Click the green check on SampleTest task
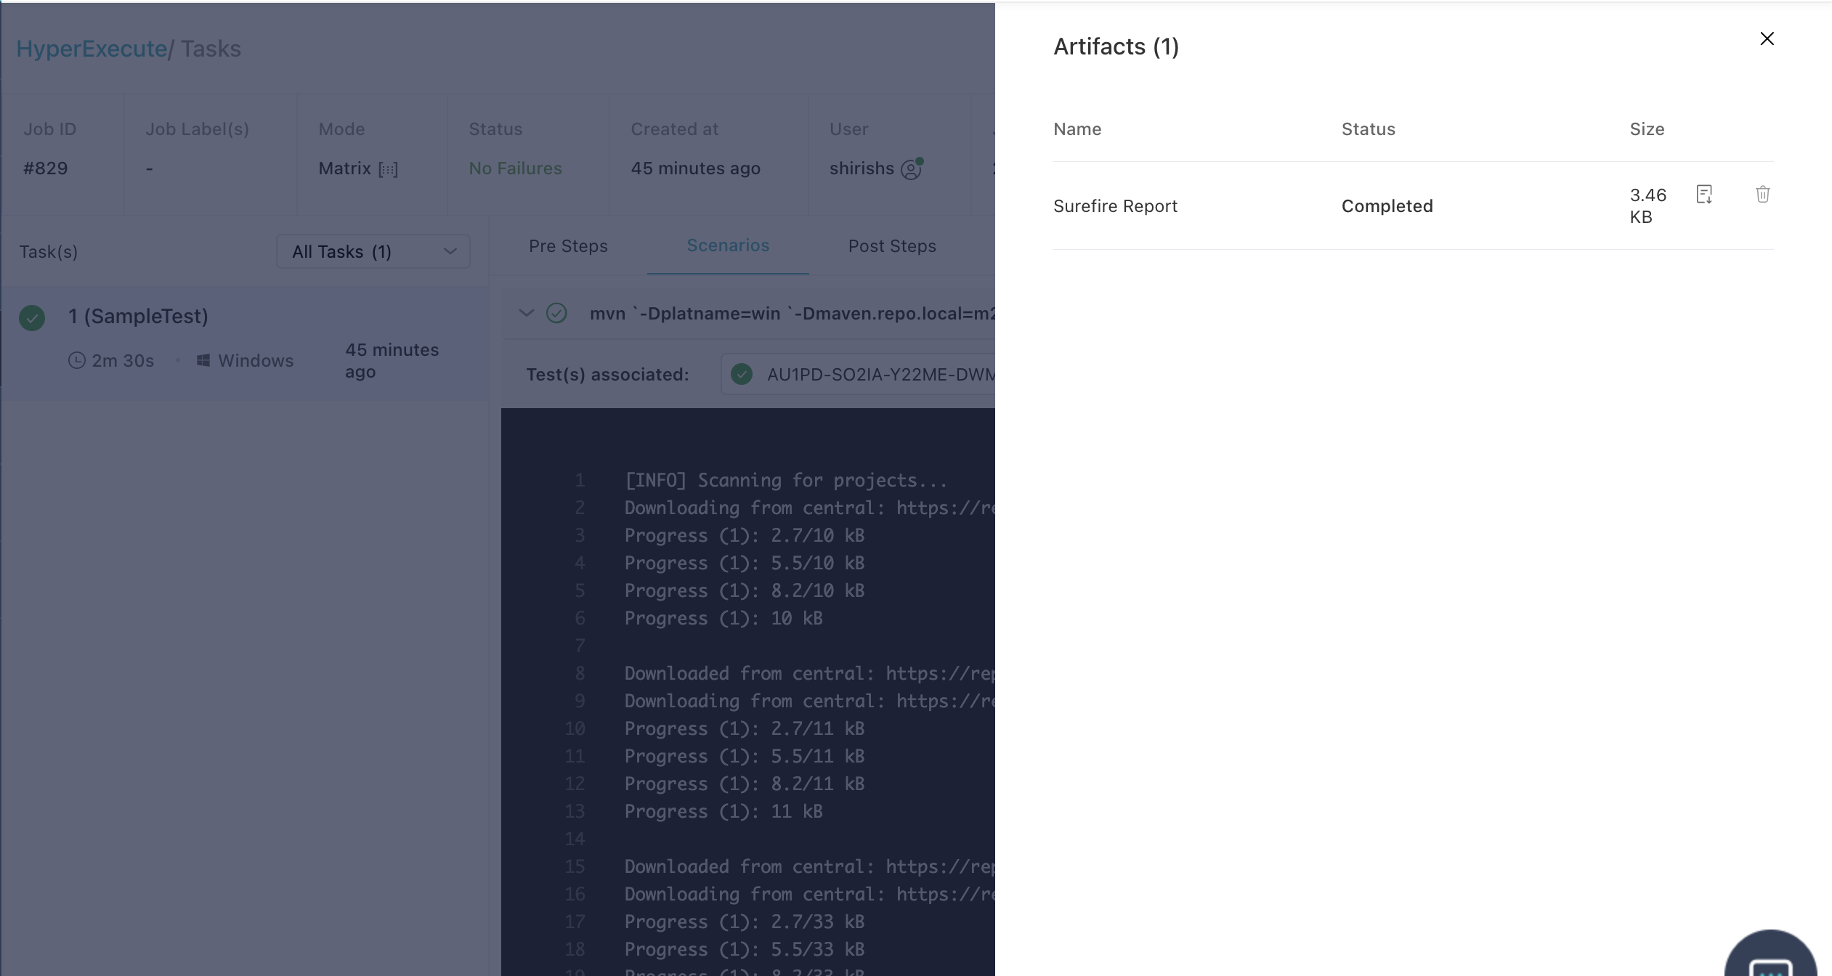 (x=32, y=317)
